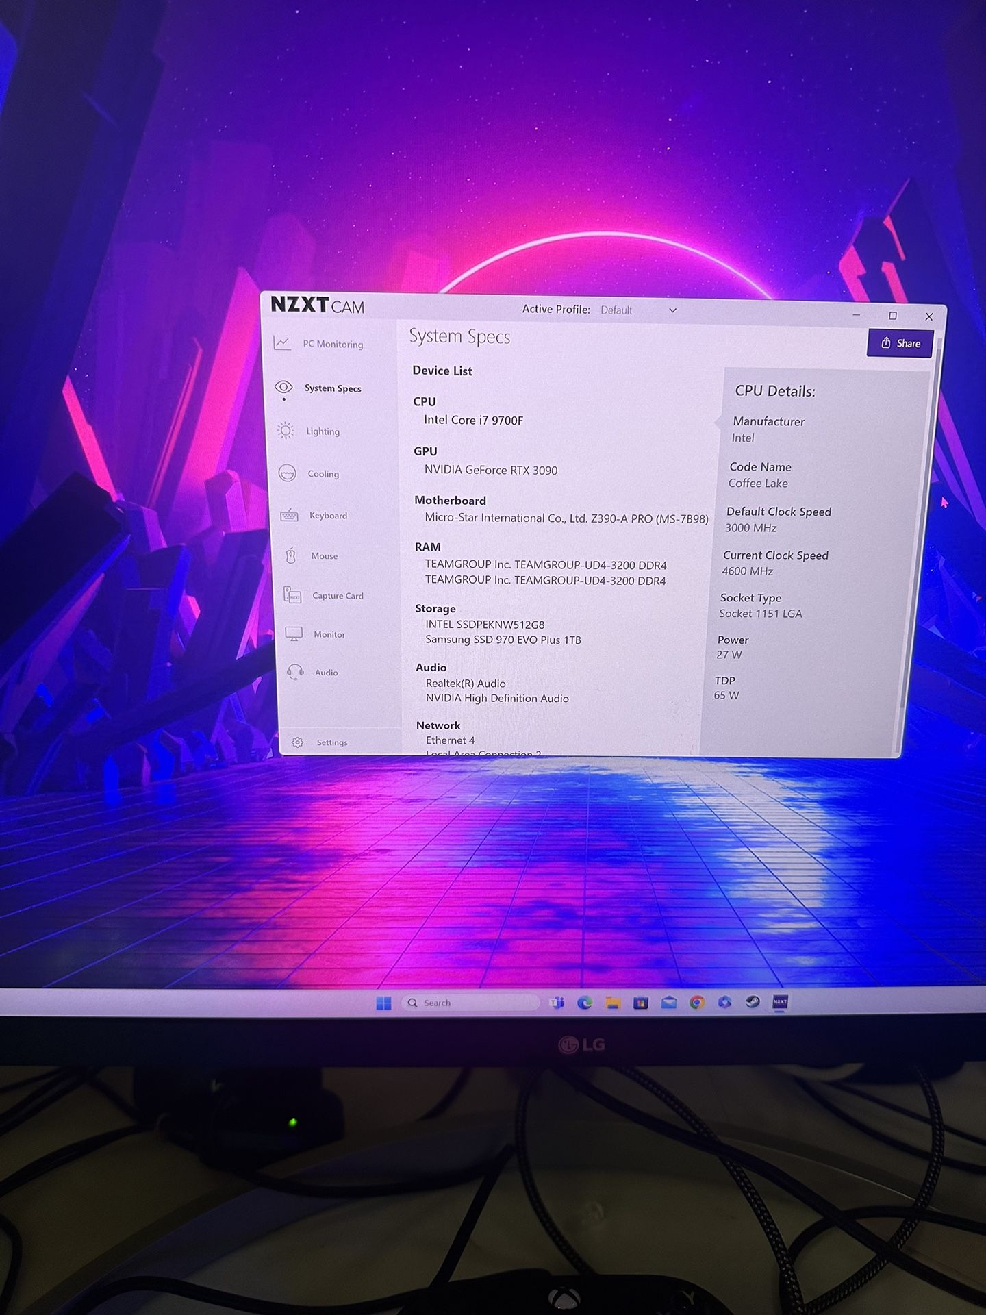
Task: Select the Lighting menu label
Action: [x=323, y=431]
